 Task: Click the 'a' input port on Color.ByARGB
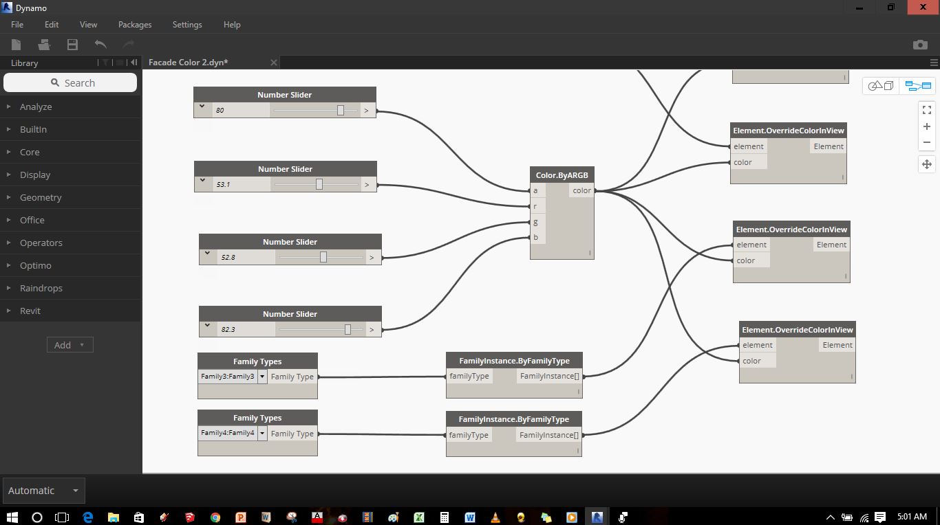coord(538,190)
